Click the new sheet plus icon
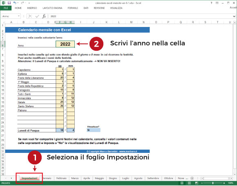Image resolution: width=237 pixels, height=186 pixels. coord(192,178)
